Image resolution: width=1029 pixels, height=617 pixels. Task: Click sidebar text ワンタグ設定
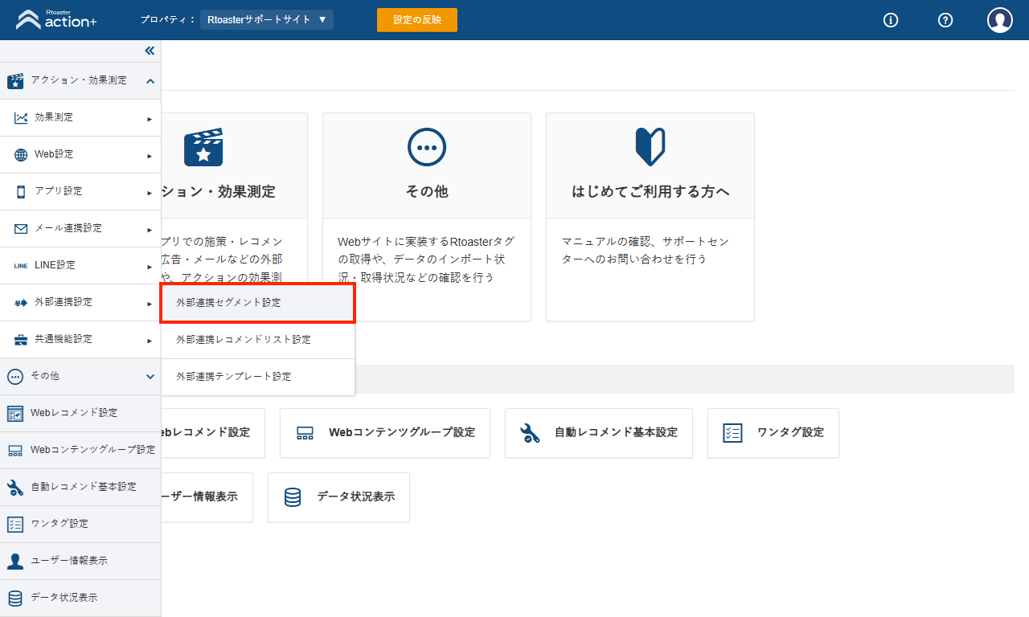coord(59,524)
